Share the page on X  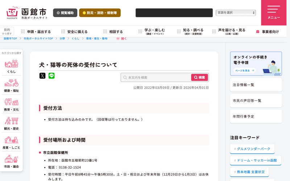click(42, 76)
